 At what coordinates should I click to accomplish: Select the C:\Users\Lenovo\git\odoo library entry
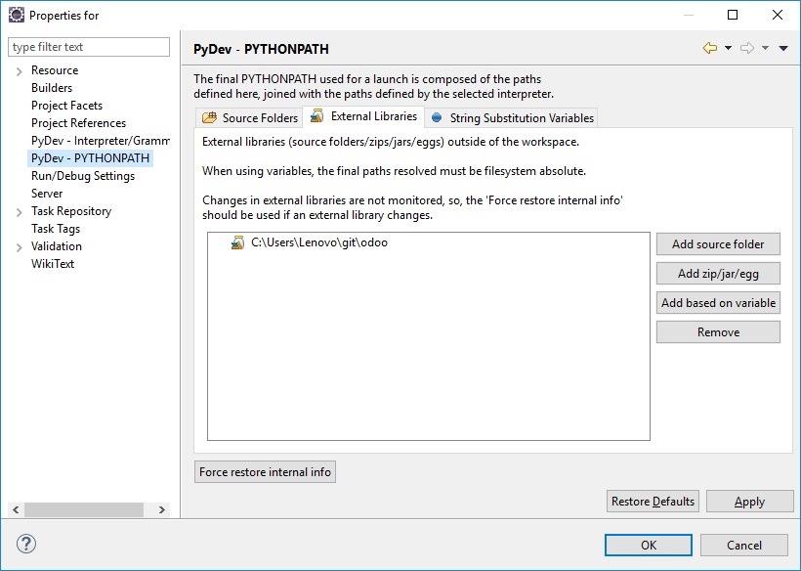pyautogui.click(x=318, y=242)
